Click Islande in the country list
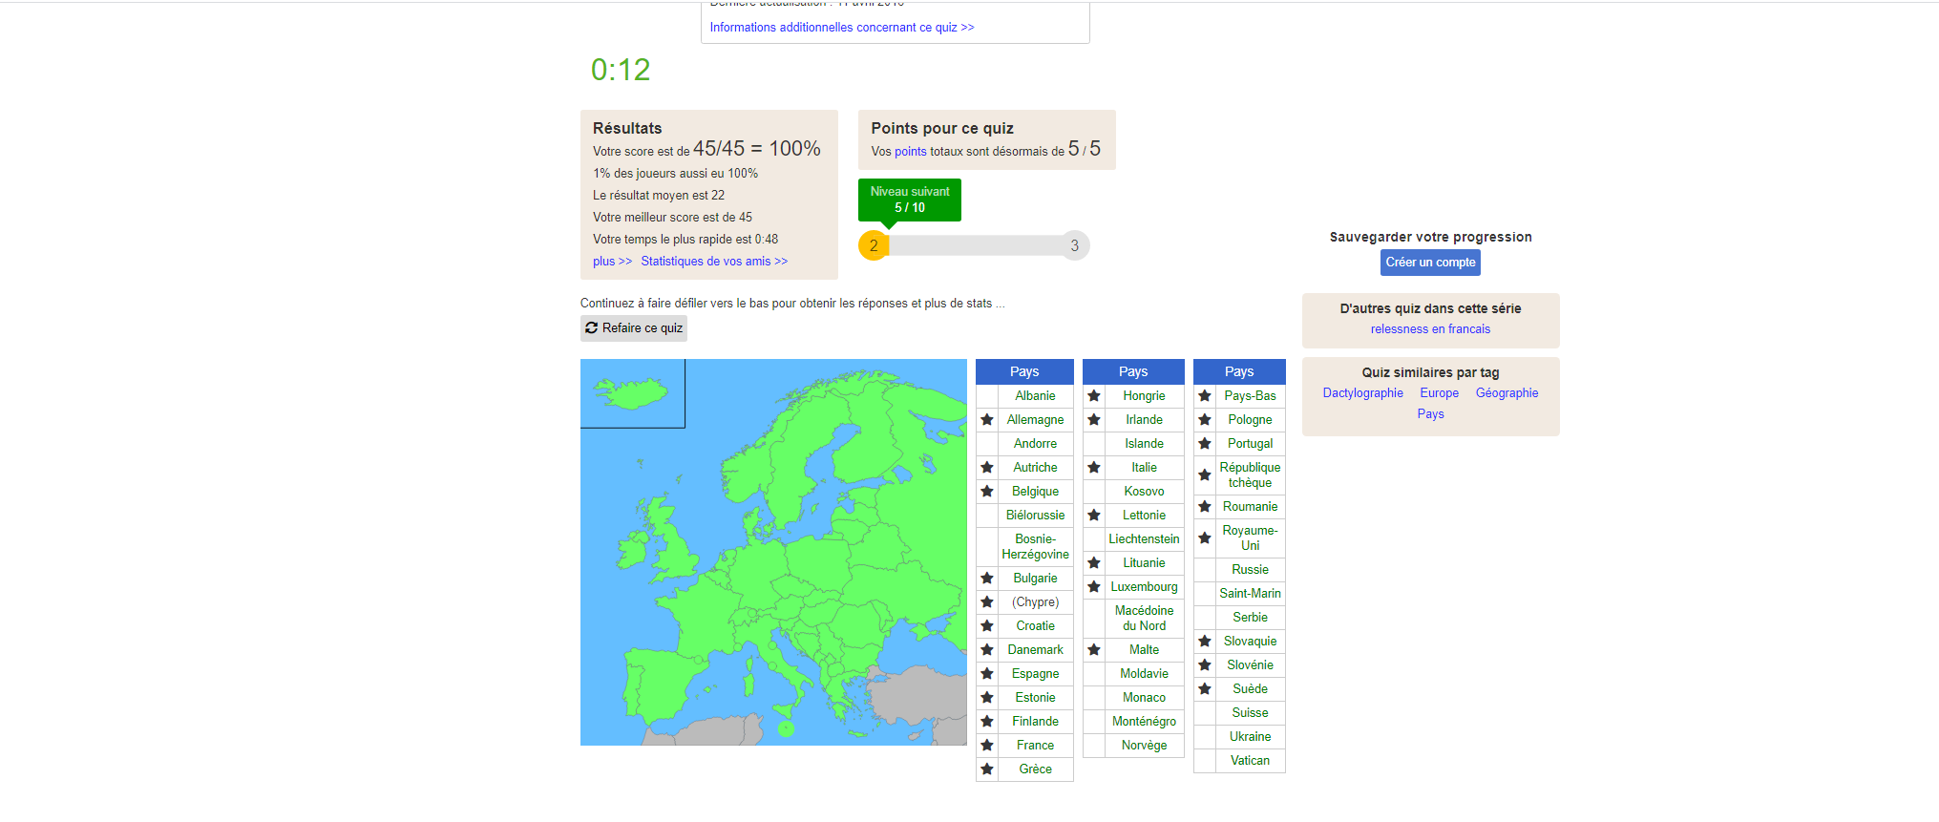1939x822 pixels. (x=1144, y=444)
